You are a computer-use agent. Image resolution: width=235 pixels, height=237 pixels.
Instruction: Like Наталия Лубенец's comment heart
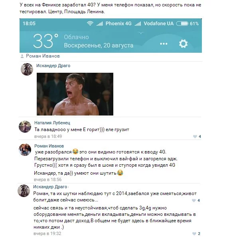[195, 137]
